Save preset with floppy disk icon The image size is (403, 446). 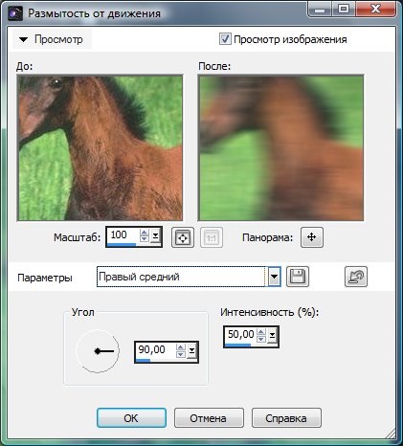pos(298,277)
